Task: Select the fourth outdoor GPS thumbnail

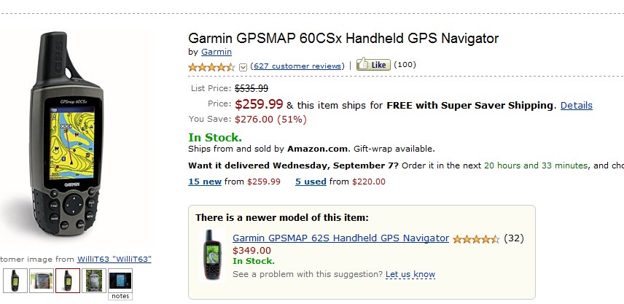Action: pyautogui.click(x=94, y=280)
